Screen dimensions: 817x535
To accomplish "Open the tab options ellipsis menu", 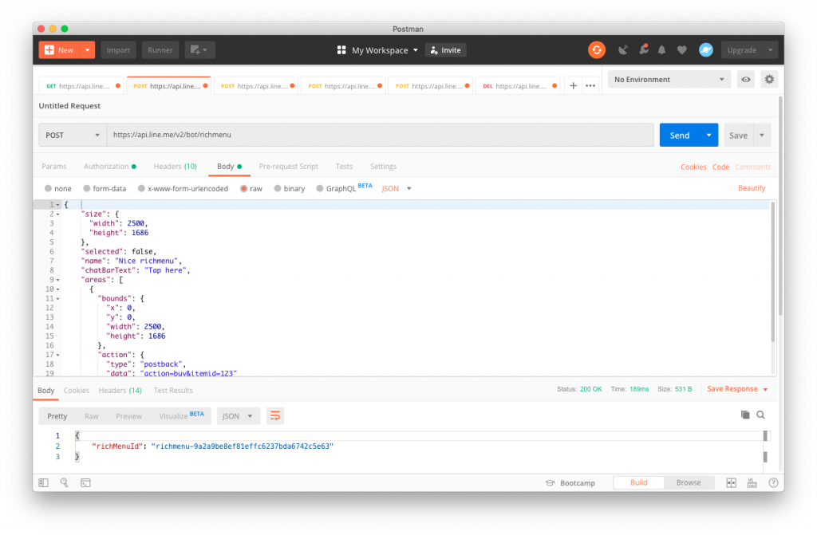I will (590, 86).
